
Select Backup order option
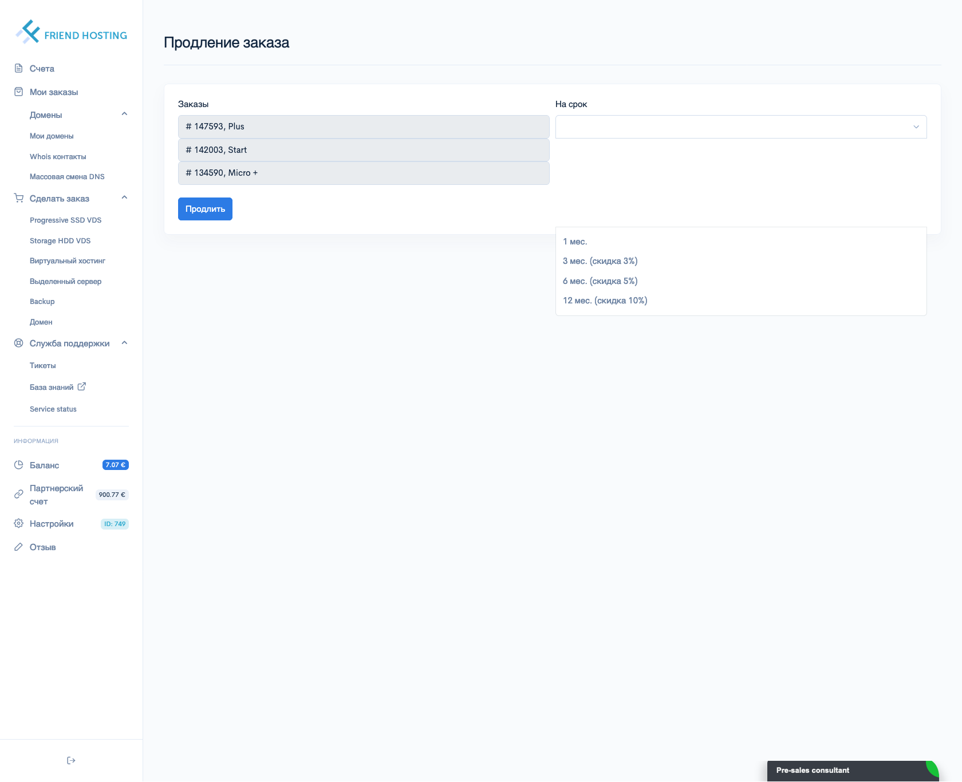[42, 302]
